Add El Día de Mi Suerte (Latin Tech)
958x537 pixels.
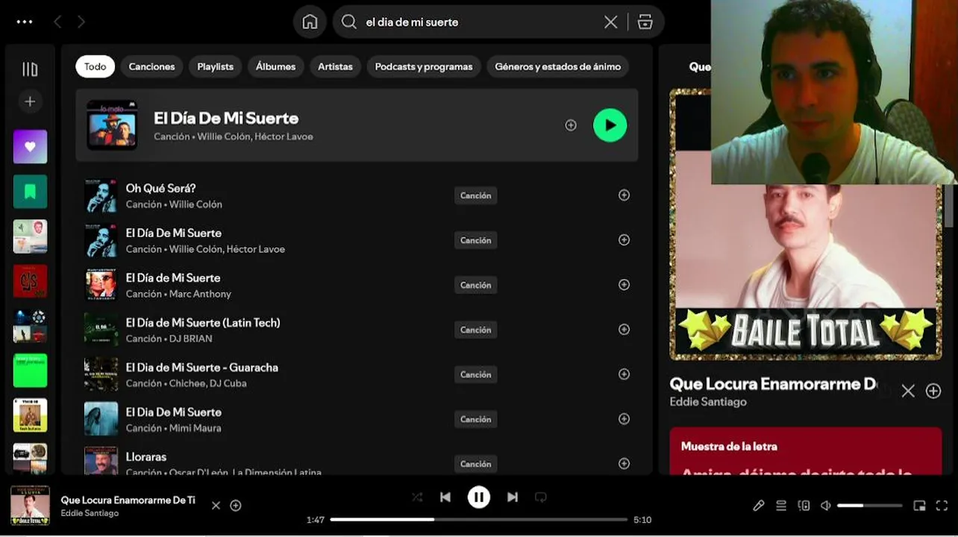pos(624,330)
